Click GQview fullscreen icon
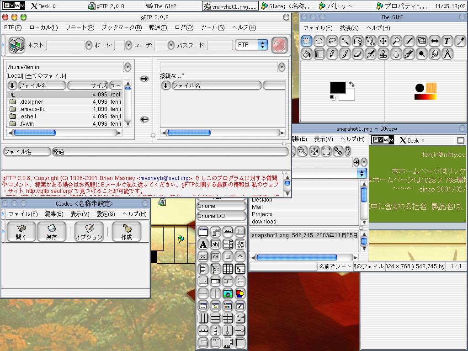 [x=326, y=151]
